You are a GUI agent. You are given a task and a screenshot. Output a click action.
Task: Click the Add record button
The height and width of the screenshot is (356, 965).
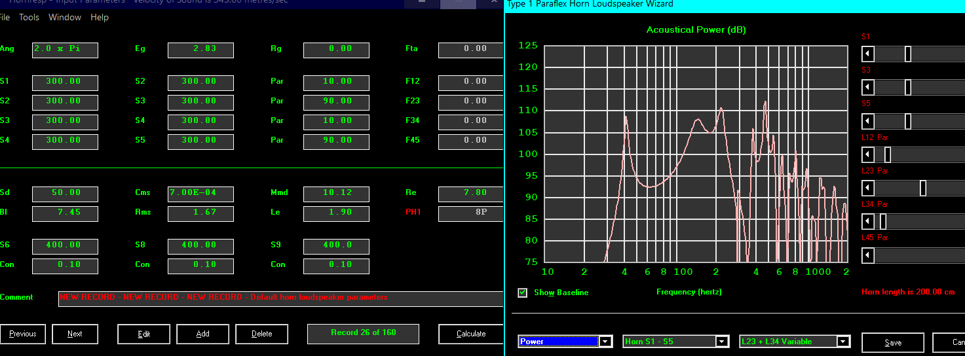[203, 334]
